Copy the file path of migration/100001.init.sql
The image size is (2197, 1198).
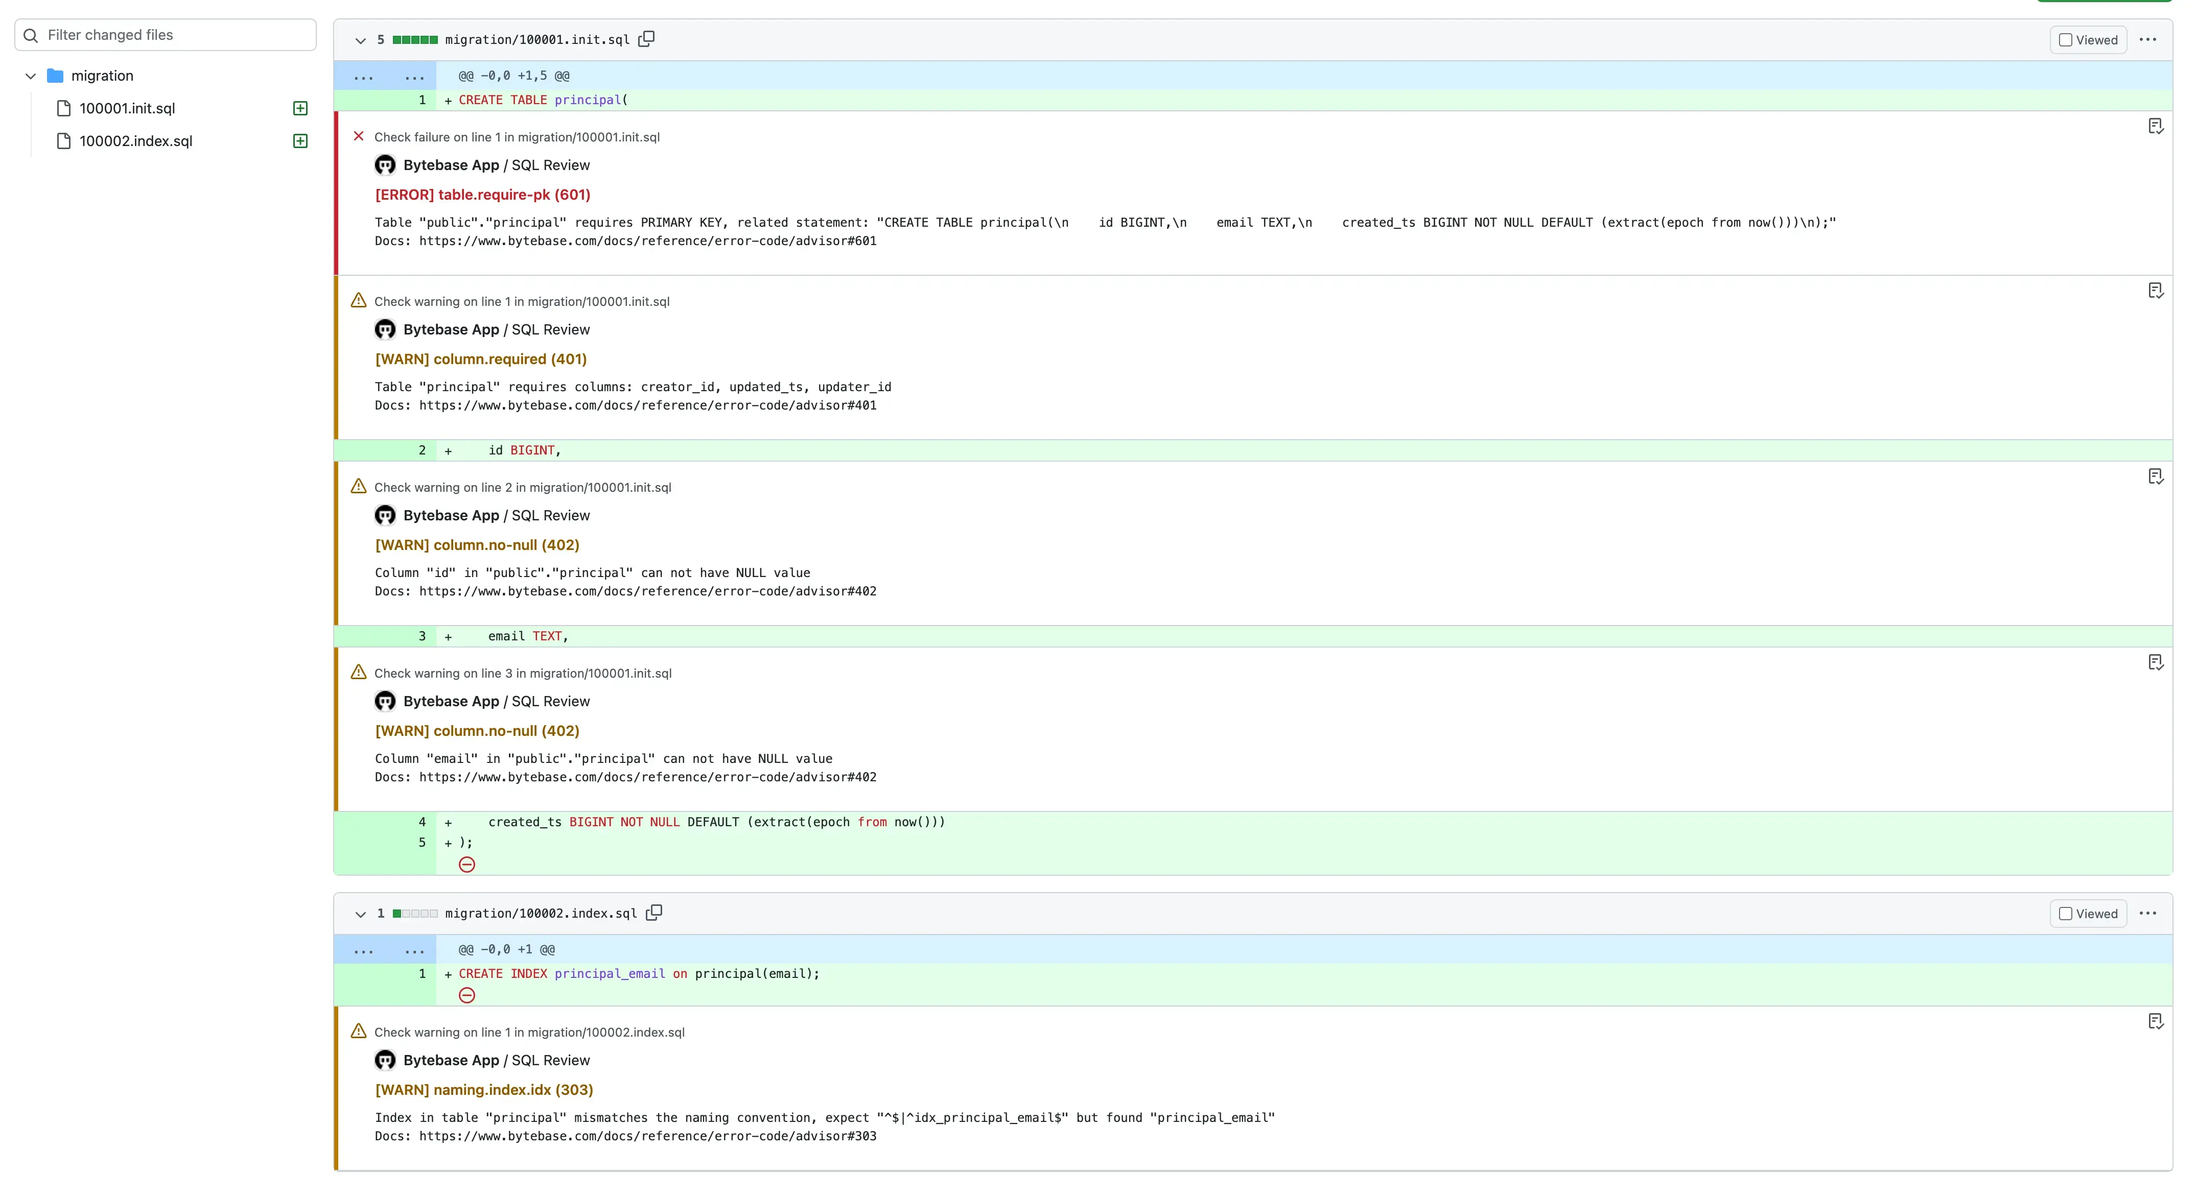point(646,39)
